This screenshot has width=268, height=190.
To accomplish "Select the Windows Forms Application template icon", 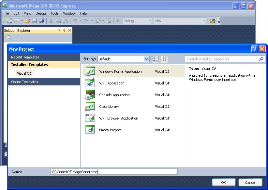I will [90, 71].
